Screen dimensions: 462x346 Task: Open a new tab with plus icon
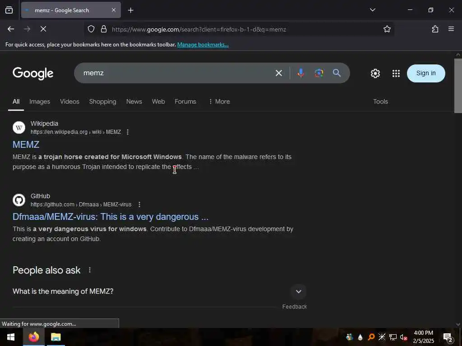click(x=131, y=10)
